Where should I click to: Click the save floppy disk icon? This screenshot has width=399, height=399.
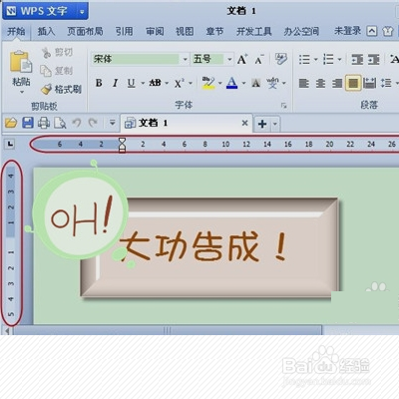[x=28, y=123]
